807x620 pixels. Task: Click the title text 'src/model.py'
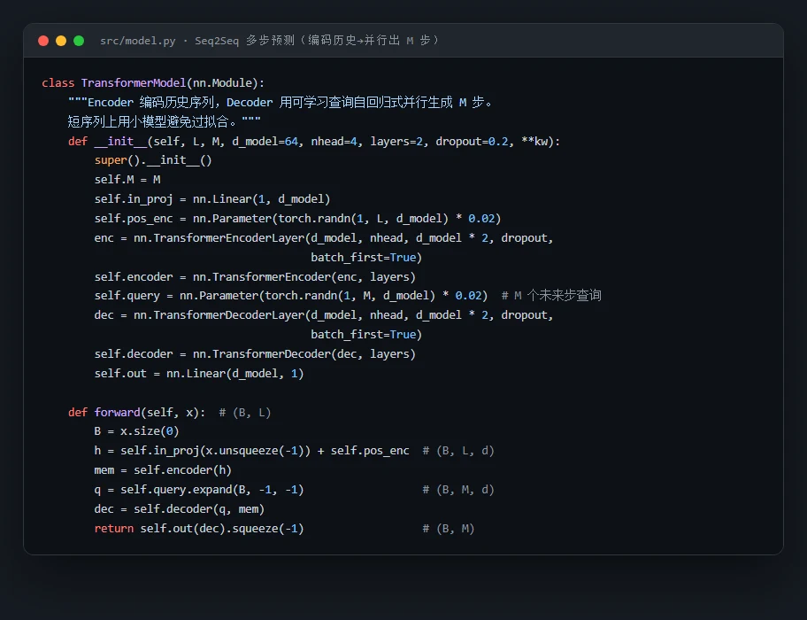click(x=138, y=41)
